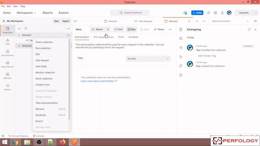The width and height of the screenshot is (260, 146).
Task: Click the filter icon in collections sidebar
Action: tap(26, 29)
